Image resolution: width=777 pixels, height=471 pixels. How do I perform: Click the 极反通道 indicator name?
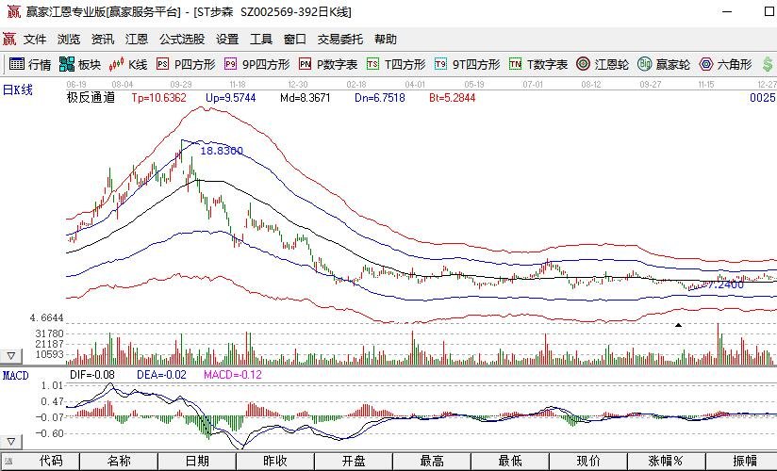pos(91,98)
